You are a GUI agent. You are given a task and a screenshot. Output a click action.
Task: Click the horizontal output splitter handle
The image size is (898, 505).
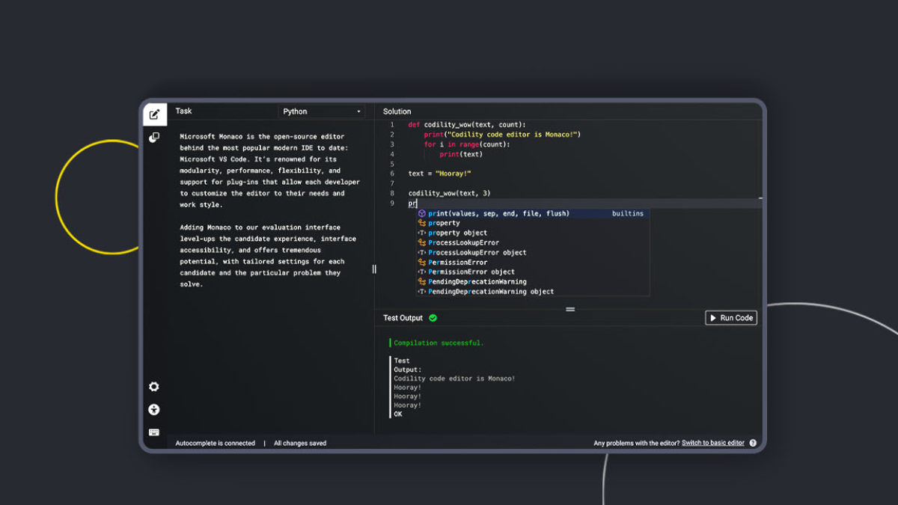(x=570, y=309)
